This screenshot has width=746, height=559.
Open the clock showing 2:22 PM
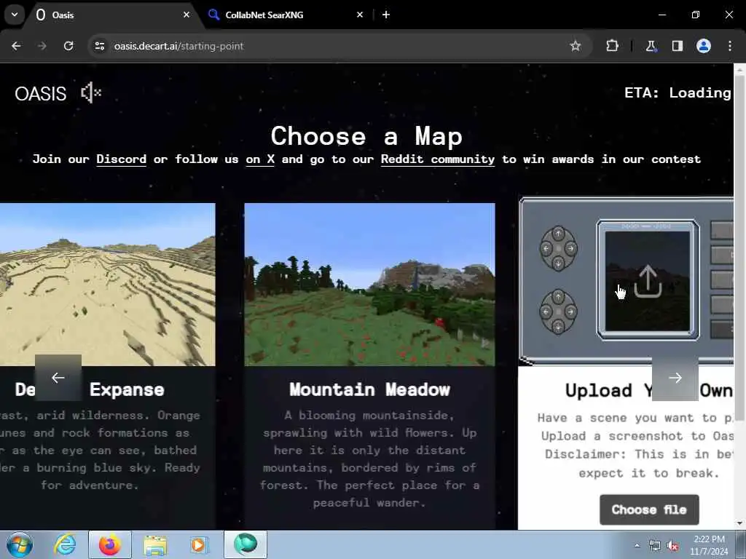tap(709, 545)
